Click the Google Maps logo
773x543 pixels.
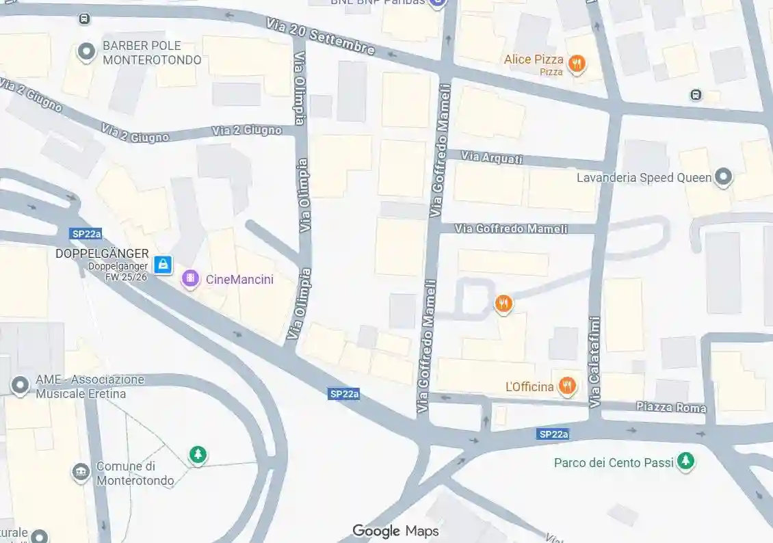click(395, 531)
